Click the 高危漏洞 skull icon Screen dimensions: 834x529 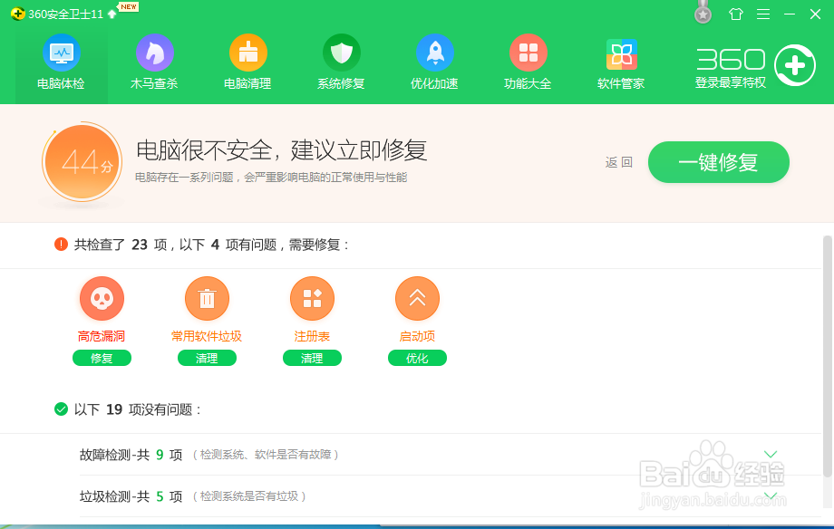pos(102,298)
